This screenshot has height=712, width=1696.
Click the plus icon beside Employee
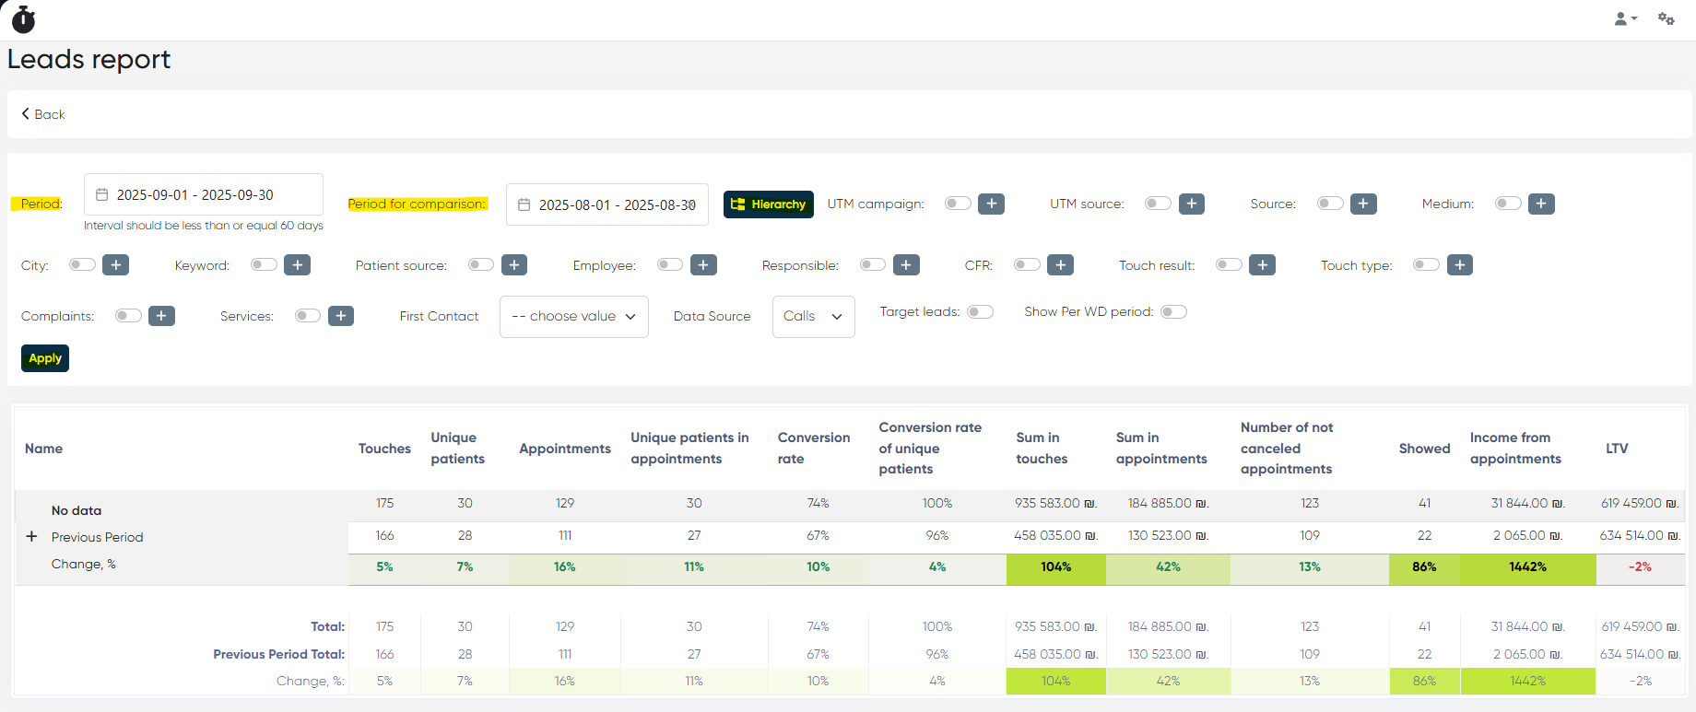point(703,265)
